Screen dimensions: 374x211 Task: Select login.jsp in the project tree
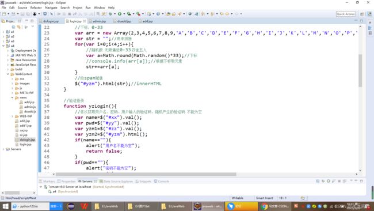pyautogui.click(x=25, y=144)
